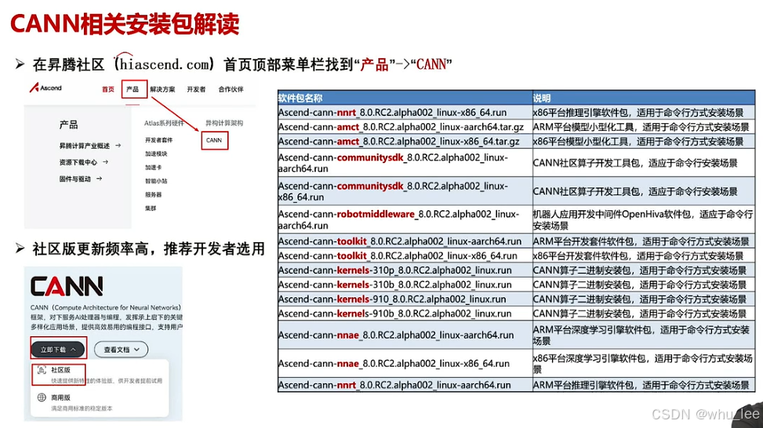Click the 异构计算架构 category heading
The height and width of the screenshot is (428, 763).
(223, 124)
